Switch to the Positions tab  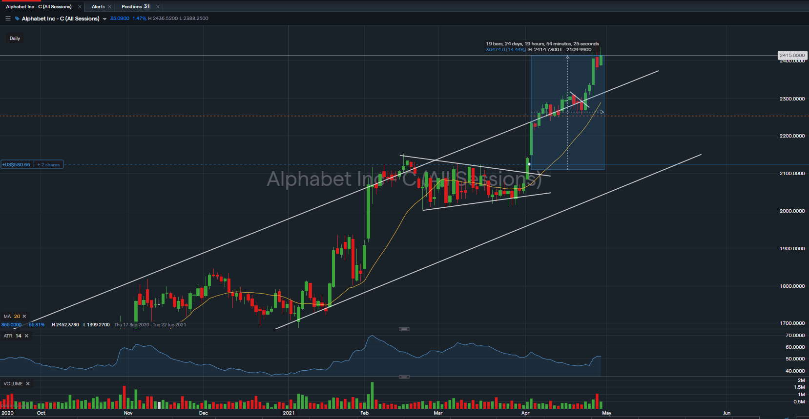132,7
